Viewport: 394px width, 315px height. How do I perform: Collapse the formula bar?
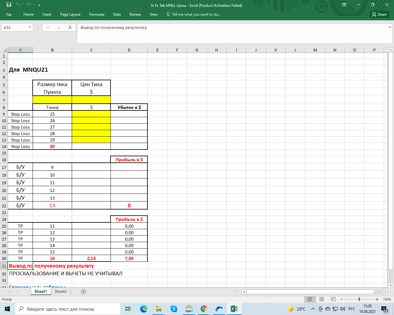390,27
